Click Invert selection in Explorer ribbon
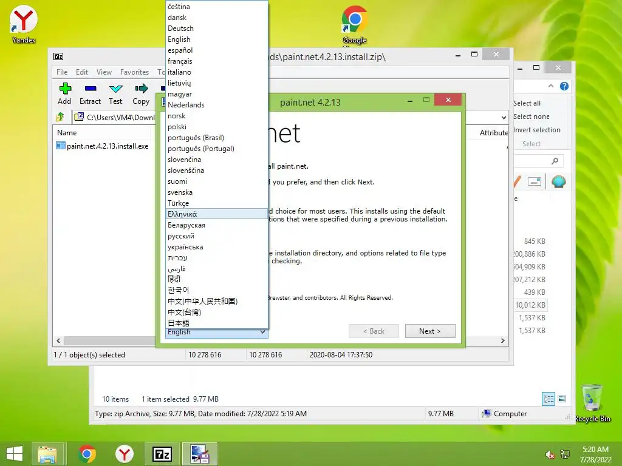622x466 pixels. pyautogui.click(x=537, y=130)
